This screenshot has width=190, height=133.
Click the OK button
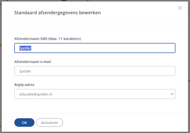24,122
